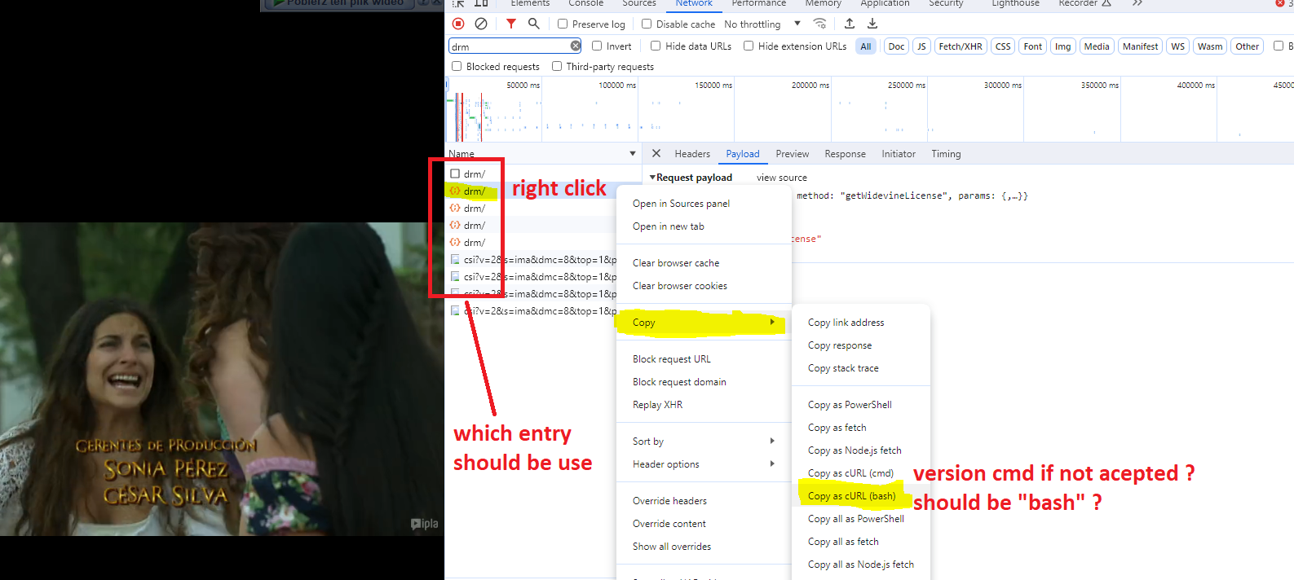Image resolution: width=1294 pixels, height=580 pixels.
Task: Expand the Copy submenu
Action: point(704,323)
